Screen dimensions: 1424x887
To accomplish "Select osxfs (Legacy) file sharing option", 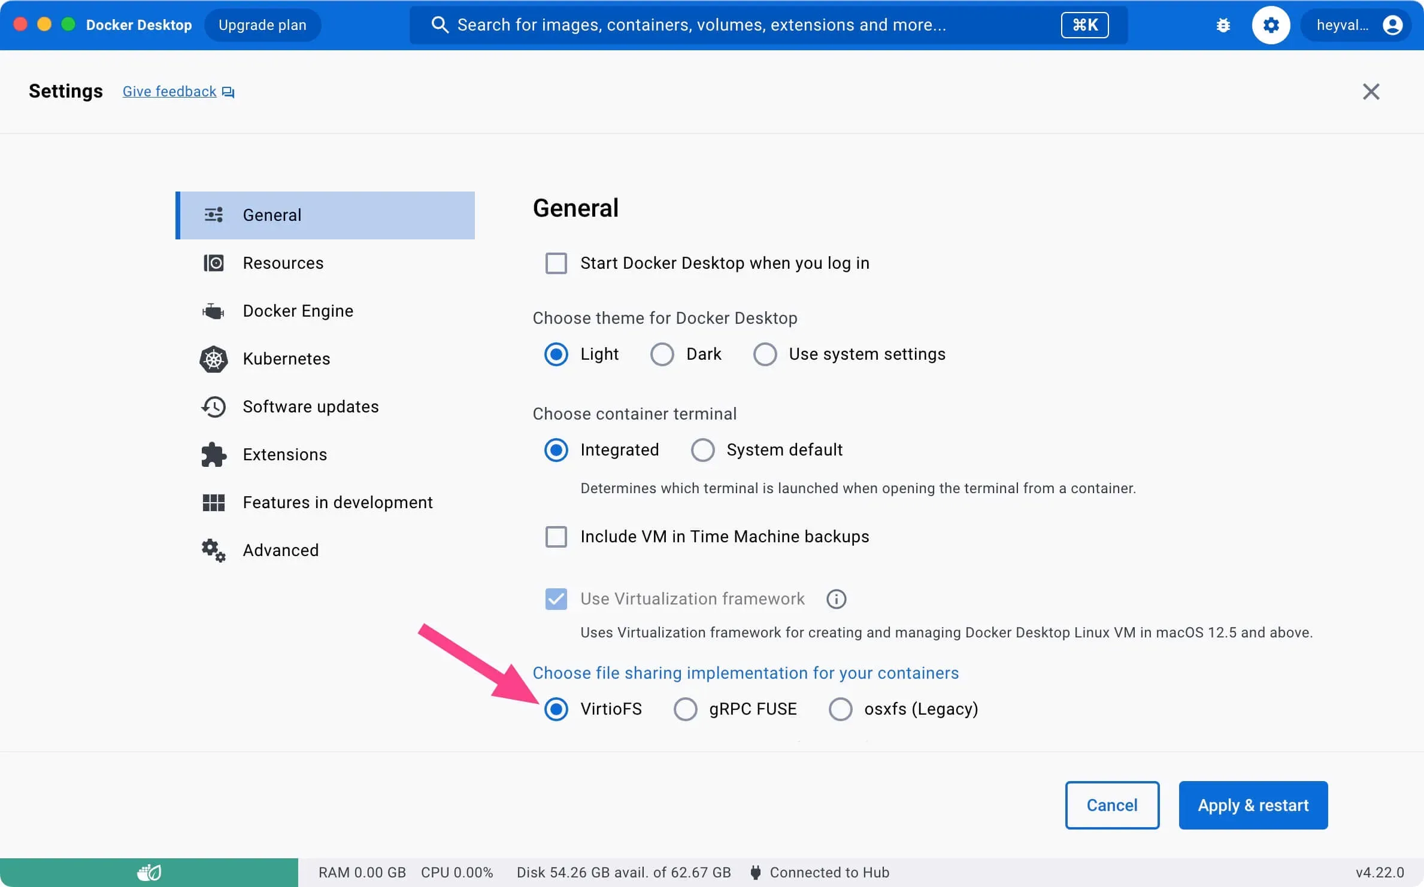I will [x=840, y=709].
